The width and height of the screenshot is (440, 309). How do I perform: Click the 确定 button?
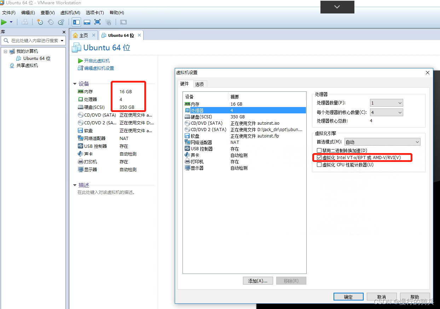348,297
